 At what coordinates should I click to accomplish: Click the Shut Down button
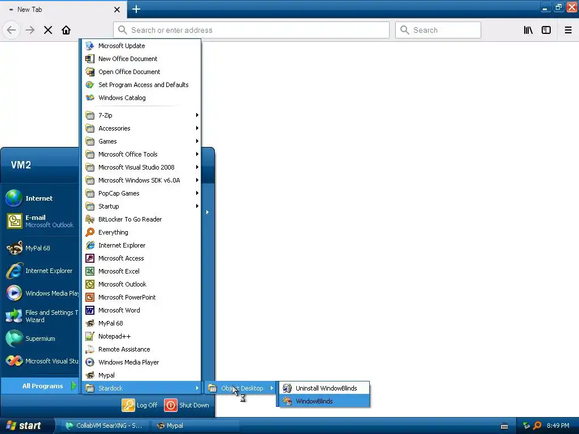(x=187, y=405)
